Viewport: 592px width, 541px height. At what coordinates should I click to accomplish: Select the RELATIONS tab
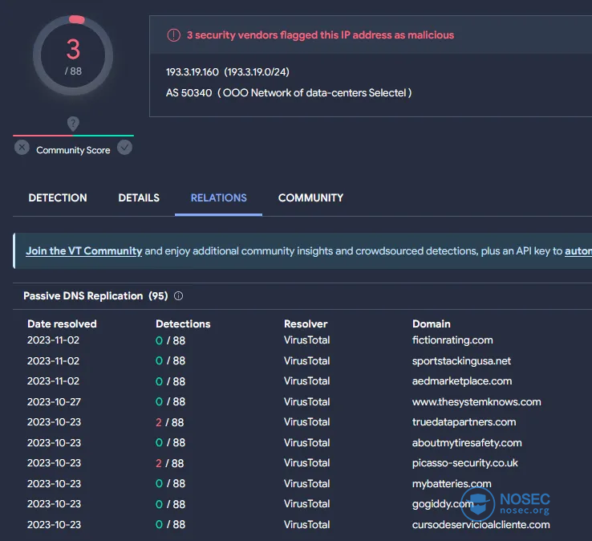(219, 197)
